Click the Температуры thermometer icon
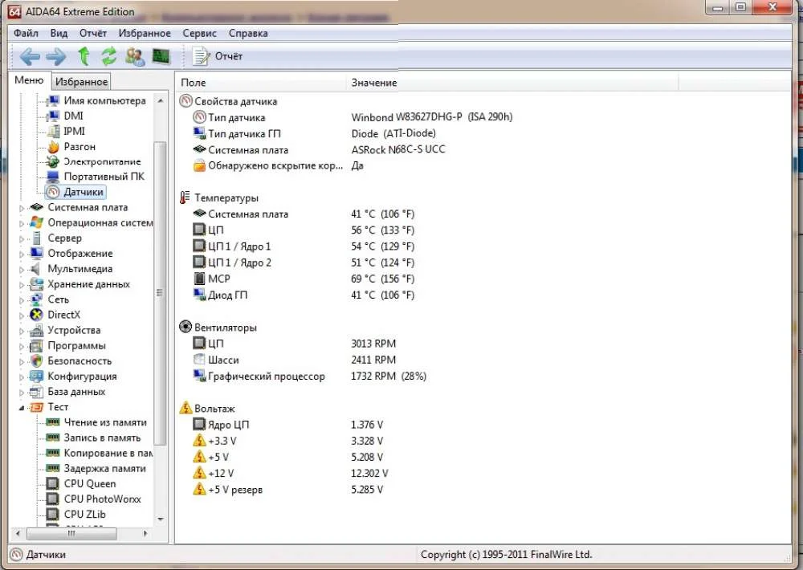803x570 pixels. tap(185, 197)
